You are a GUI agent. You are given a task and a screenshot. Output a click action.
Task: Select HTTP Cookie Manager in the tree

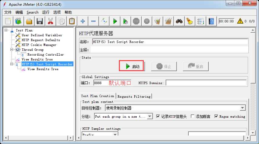(x=39, y=45)
